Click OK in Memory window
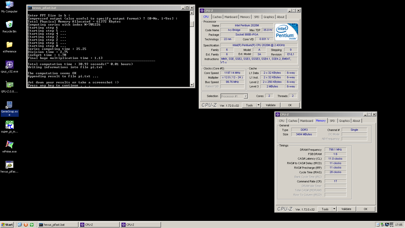 point(366,209)
